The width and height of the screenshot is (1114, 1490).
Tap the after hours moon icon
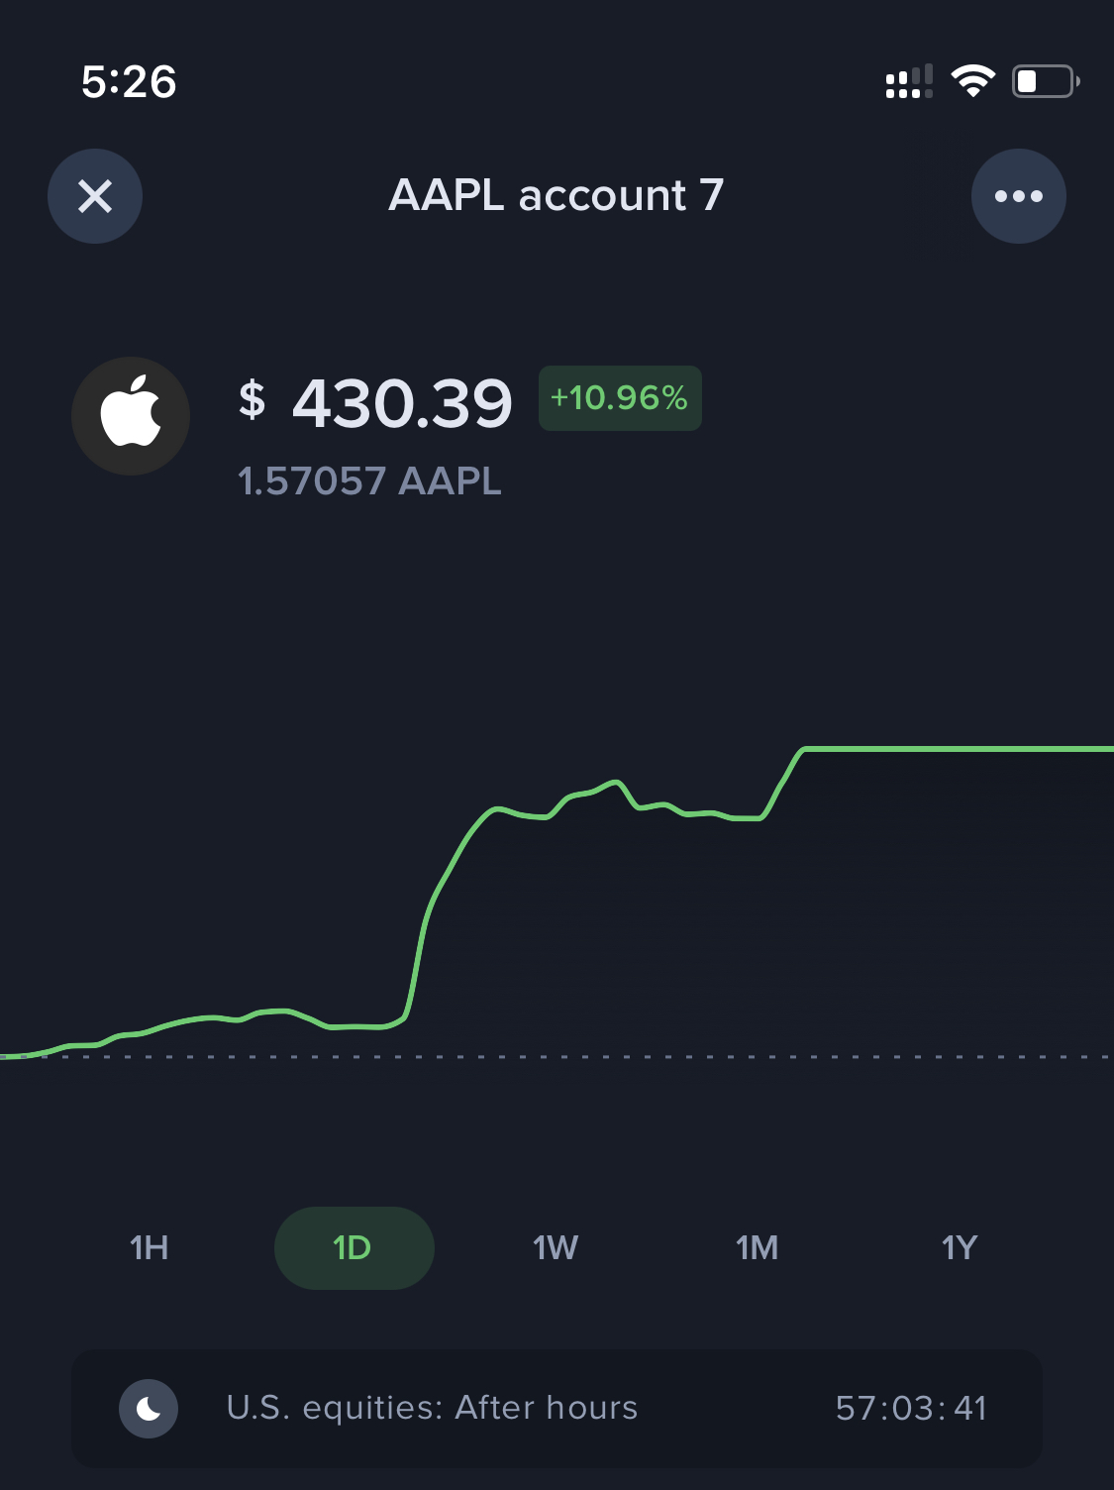149,1408
